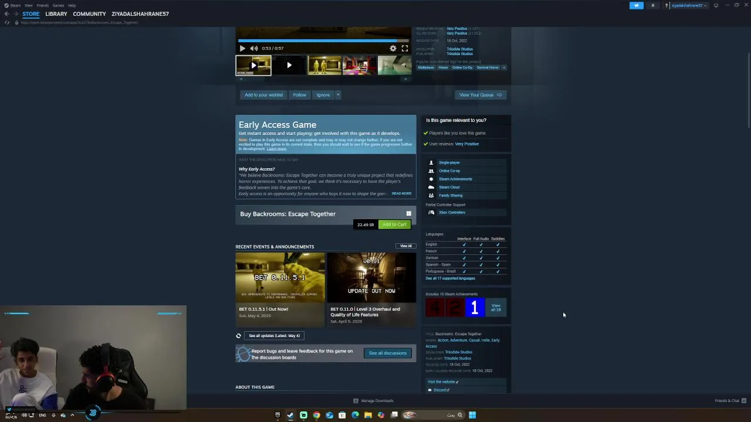The image size is (751, 422).
Task: Open the Friends menu
Action: point(43,5)
